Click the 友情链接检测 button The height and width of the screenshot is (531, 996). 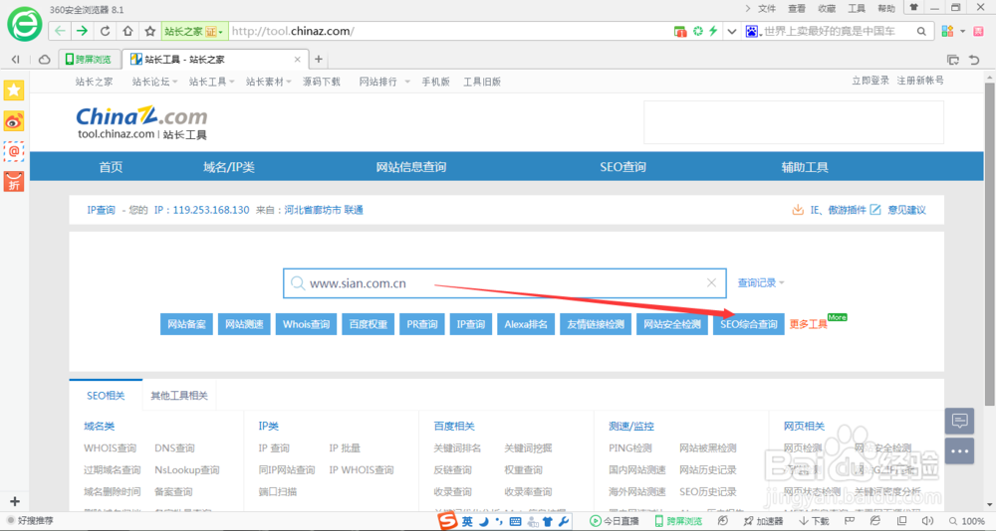pos(596,324)
